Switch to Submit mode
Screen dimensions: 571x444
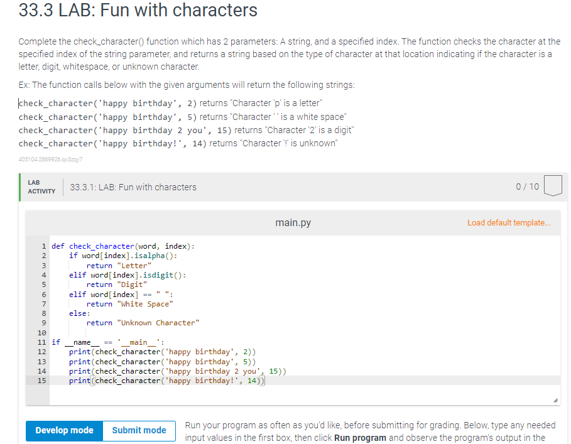click(x=138, y=430)
